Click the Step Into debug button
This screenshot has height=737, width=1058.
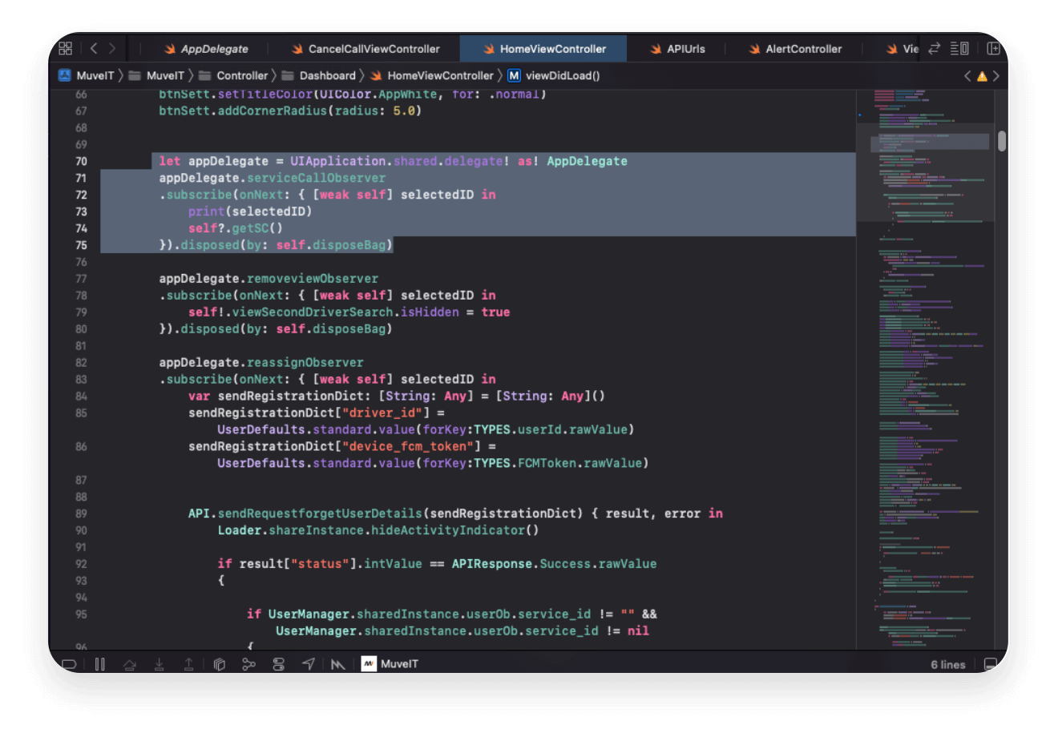(160, 664)
